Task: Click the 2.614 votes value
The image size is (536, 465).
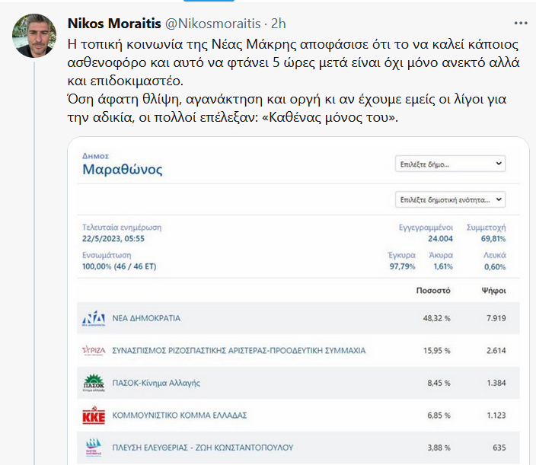Action: tap(496, 351)
